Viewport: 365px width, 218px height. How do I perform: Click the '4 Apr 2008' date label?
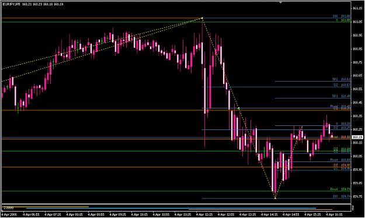(9, 215)
